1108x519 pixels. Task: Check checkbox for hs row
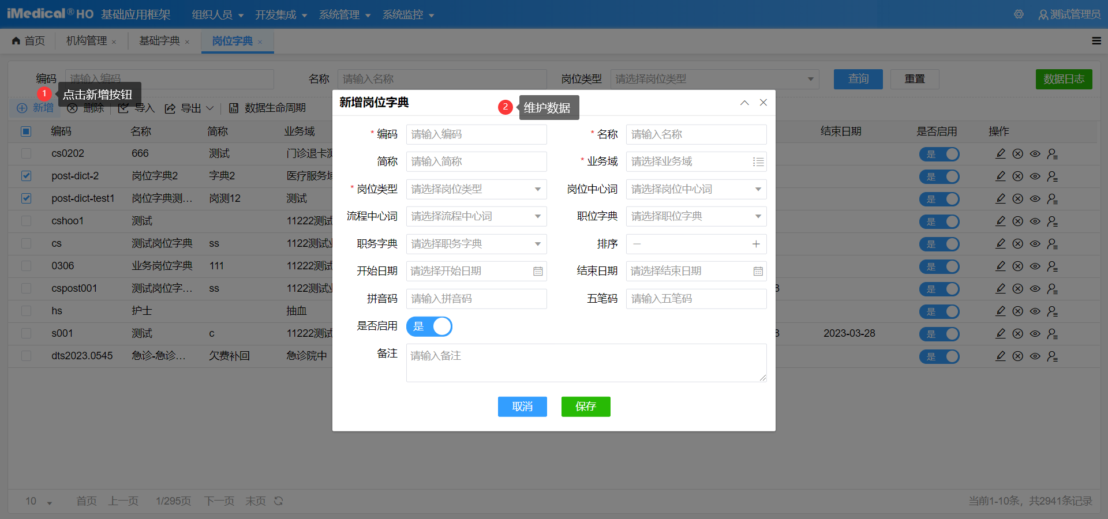point(26,311)
